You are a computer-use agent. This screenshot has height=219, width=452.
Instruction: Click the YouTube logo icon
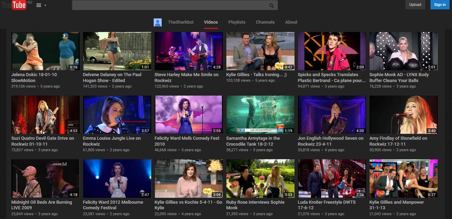point(14,5)
